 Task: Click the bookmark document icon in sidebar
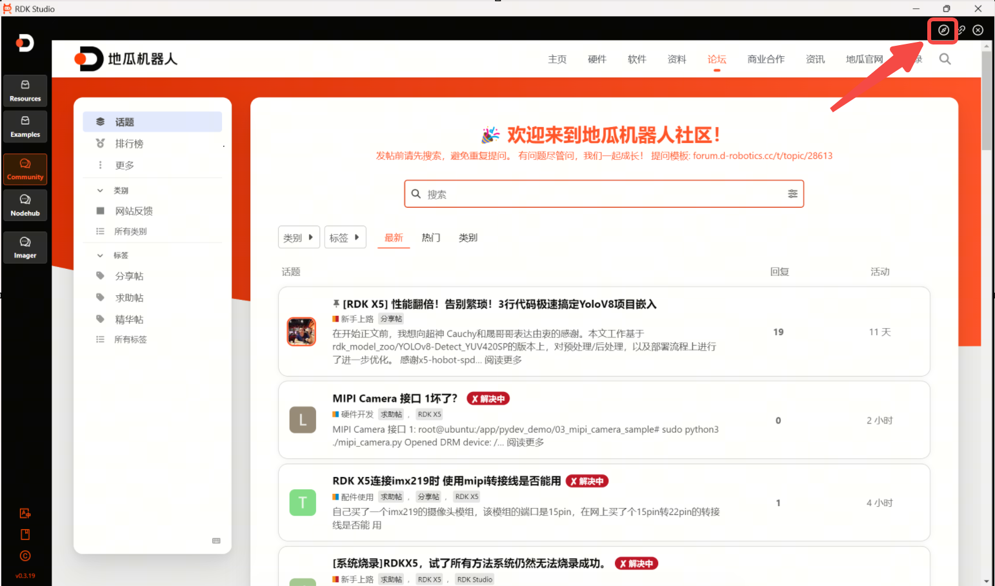pyautogui.click(x=25, y=534)
